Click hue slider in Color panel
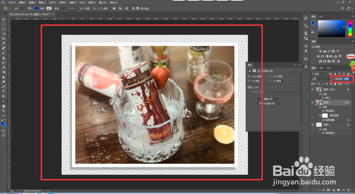Screen dimensions: 355x194 click(350, 28)
